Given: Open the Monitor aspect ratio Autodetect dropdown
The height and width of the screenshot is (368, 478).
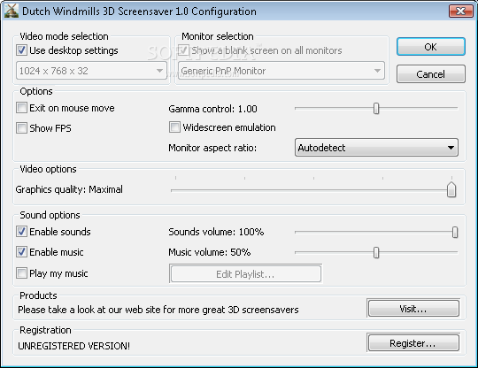Looking at the screenshot, I should (x=376, y=148).
